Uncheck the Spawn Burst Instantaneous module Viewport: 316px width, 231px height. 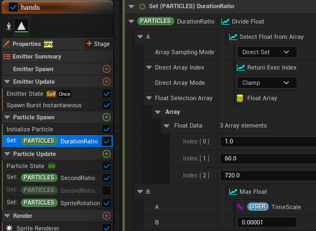tap(107, 105)
